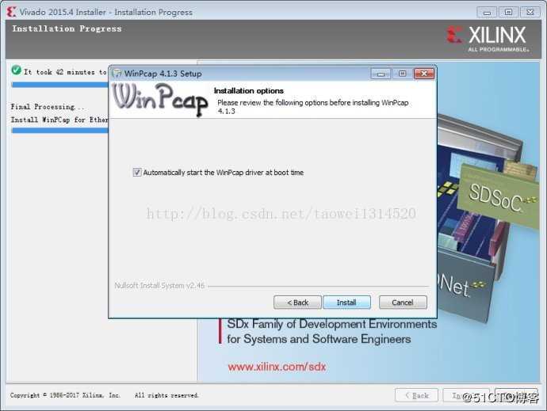Click the Xilinx logo in header
547x411 pixels.
click(488, 38)
